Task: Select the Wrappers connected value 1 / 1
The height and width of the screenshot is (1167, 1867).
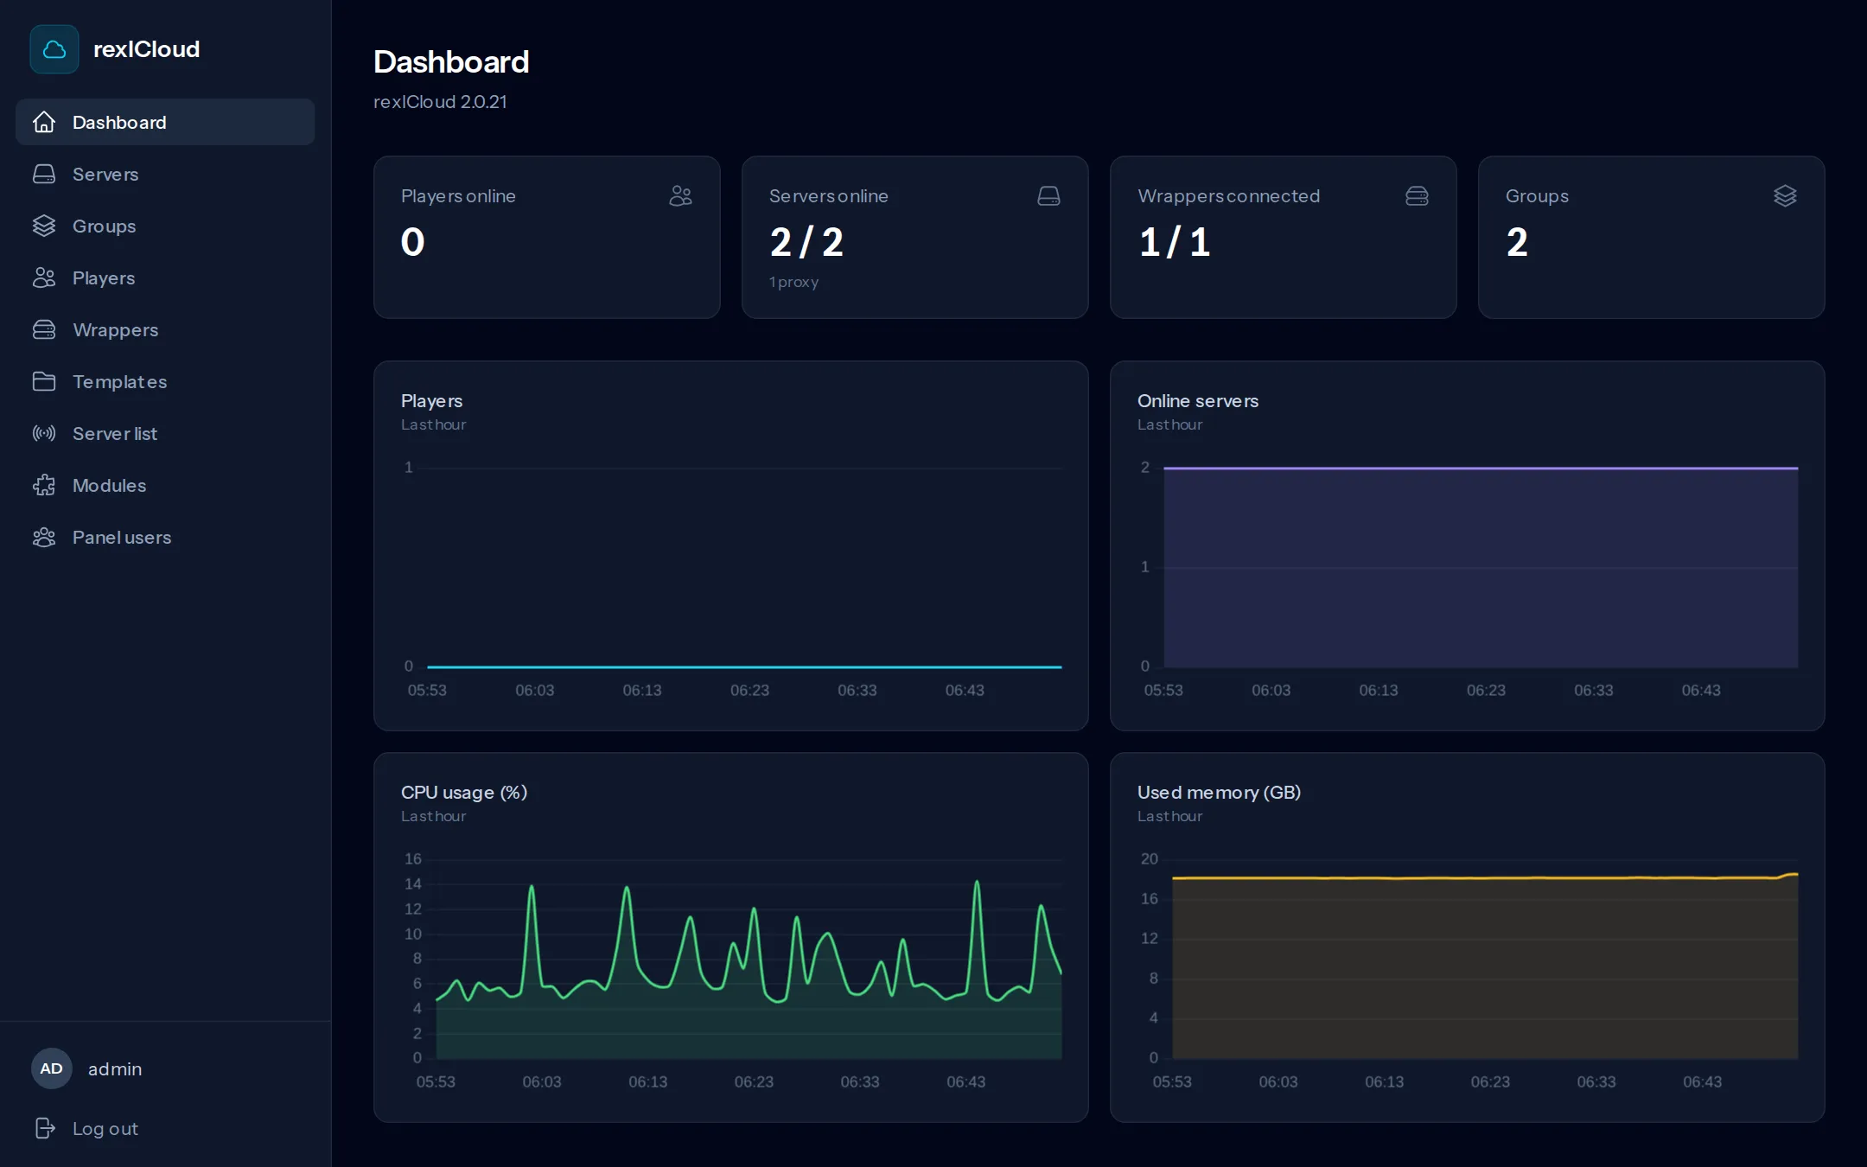Action: point(1175,242)
